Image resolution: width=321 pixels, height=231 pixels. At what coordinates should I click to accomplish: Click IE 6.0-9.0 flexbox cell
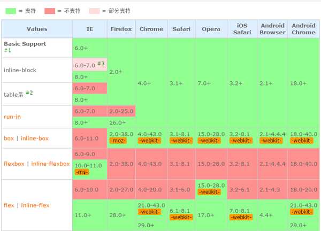point(90,154)
